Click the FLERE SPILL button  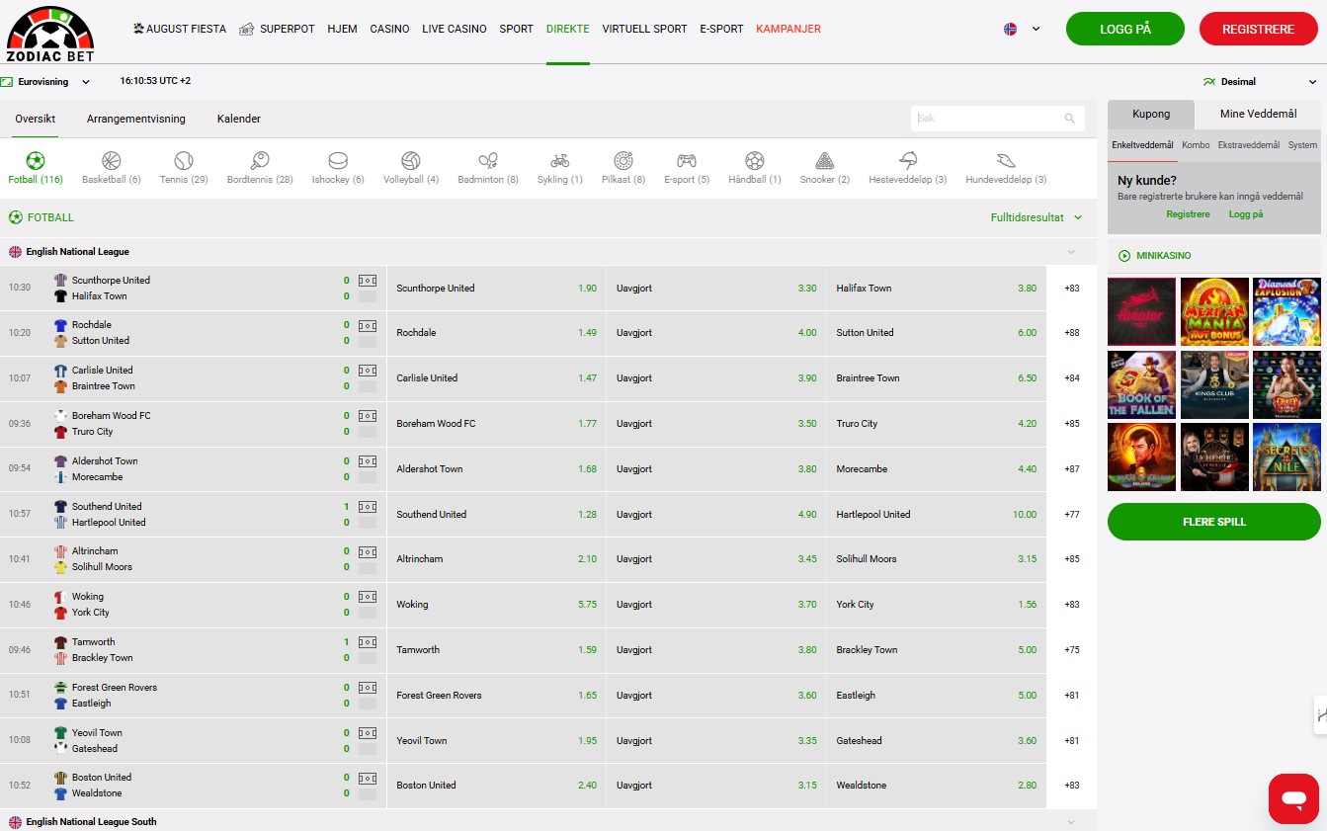(1213, 522)
